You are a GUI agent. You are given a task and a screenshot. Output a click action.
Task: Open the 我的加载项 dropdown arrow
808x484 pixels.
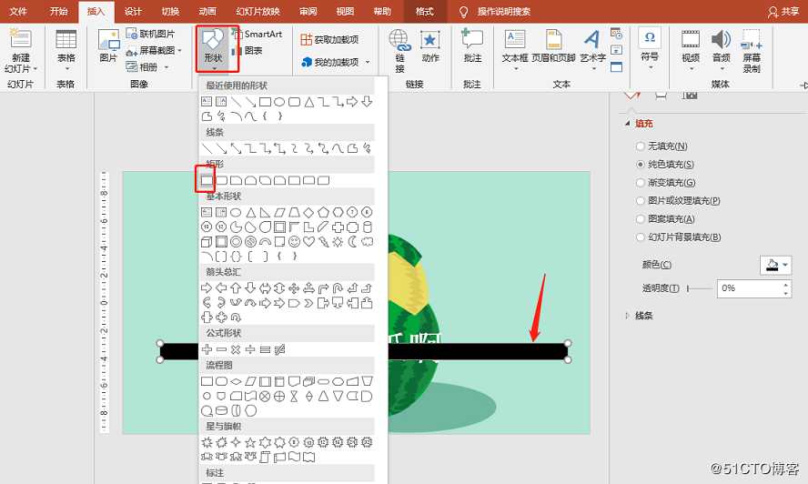368,63
